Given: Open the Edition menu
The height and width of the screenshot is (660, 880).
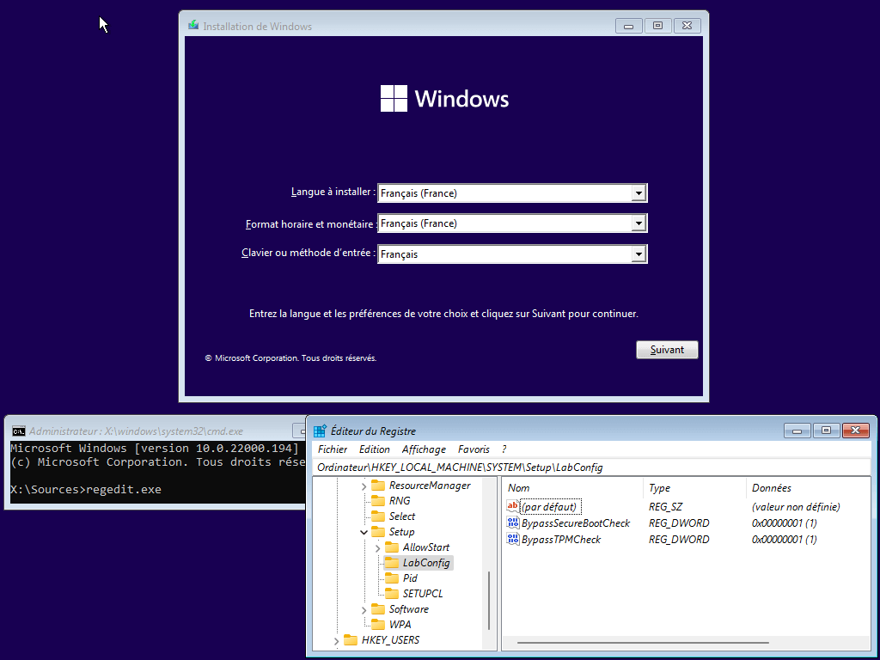Looking at the screenshot, I should pos(375,449).
